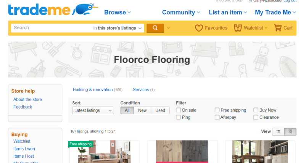Viewport: 301px width, 163px height.
Task: Open the Sort by Latest listings dropdown
Action: coord(93,110)
